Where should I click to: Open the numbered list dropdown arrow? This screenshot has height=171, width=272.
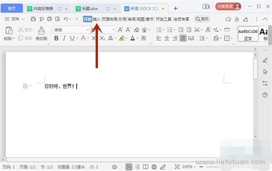[x=175, y=30]
